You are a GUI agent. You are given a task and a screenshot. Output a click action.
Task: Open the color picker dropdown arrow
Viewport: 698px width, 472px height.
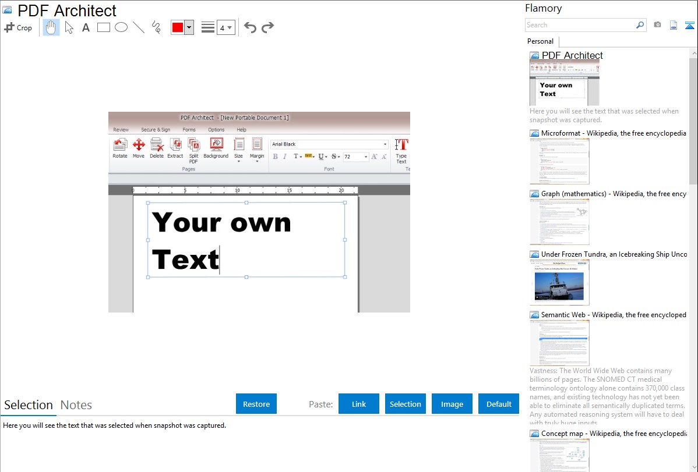[x=189, y=27]
